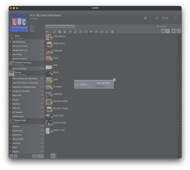Open the MinimServer library selector
The image size is (190, 170).
click(x=60, y=27)
